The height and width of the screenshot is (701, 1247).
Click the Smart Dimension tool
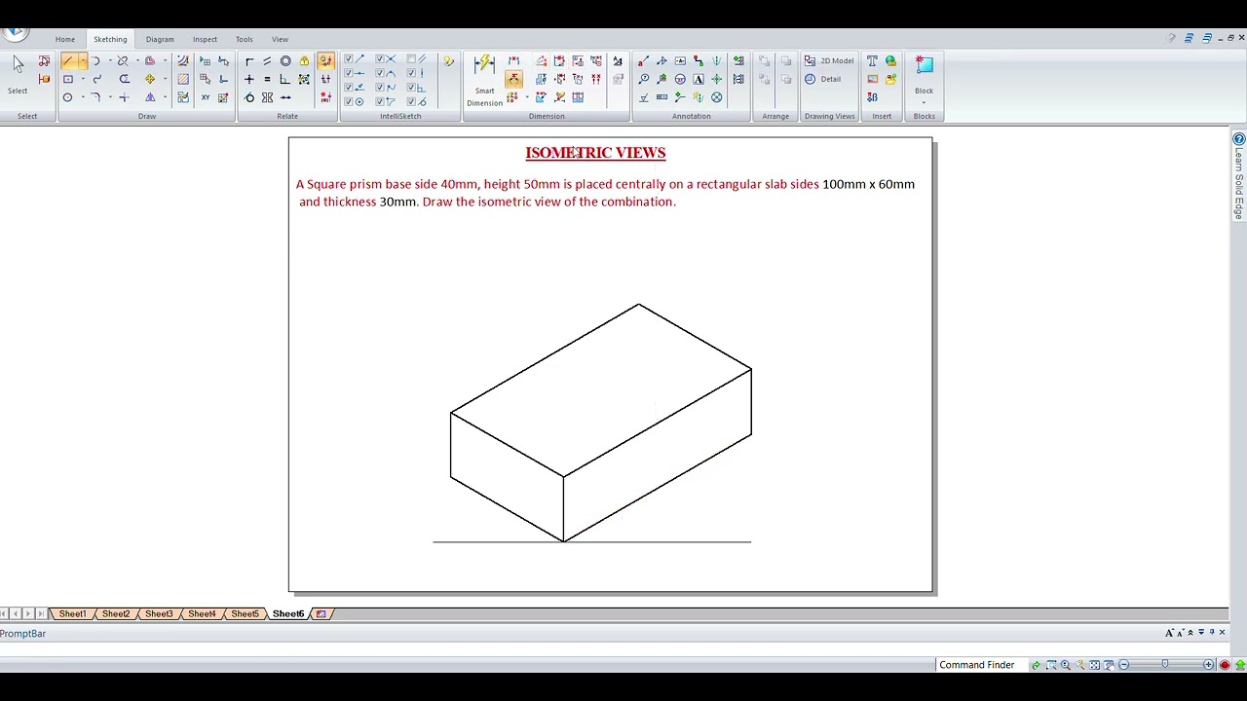pyautogui.click(x=484, y=81)
